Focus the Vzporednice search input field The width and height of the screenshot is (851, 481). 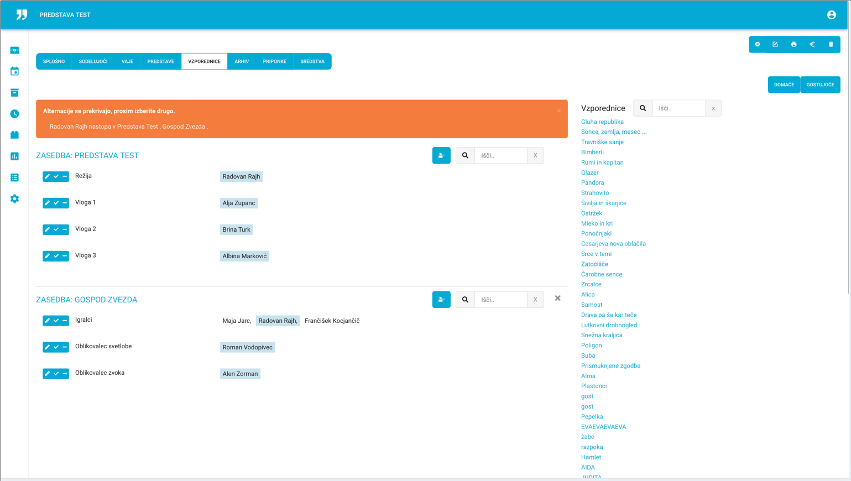[678, 108]
